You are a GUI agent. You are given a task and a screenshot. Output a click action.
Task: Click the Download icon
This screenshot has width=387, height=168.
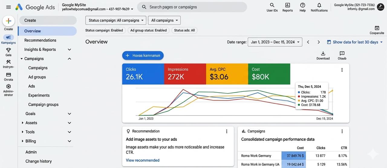pos(323,53)
